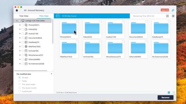Expand the Webfiles(1063) tree node
The image size is (186, 104).
(x=20, y=47)
